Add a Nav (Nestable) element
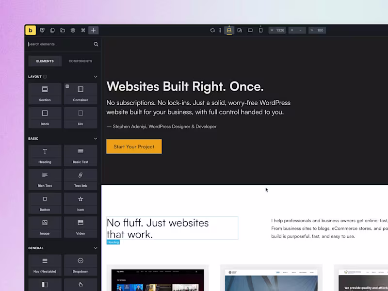 pos(45,265)
